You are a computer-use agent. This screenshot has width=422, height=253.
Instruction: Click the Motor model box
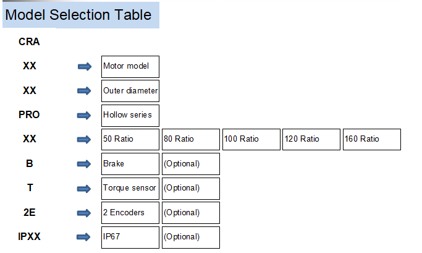130,67
